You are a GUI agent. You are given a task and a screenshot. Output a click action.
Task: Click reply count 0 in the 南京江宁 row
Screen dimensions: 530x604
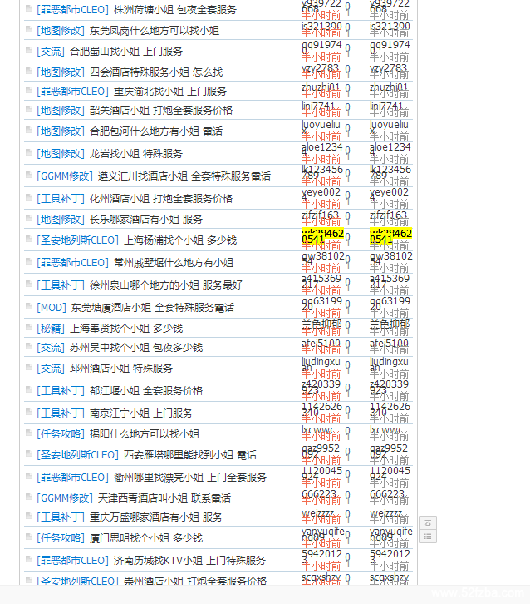348,412
